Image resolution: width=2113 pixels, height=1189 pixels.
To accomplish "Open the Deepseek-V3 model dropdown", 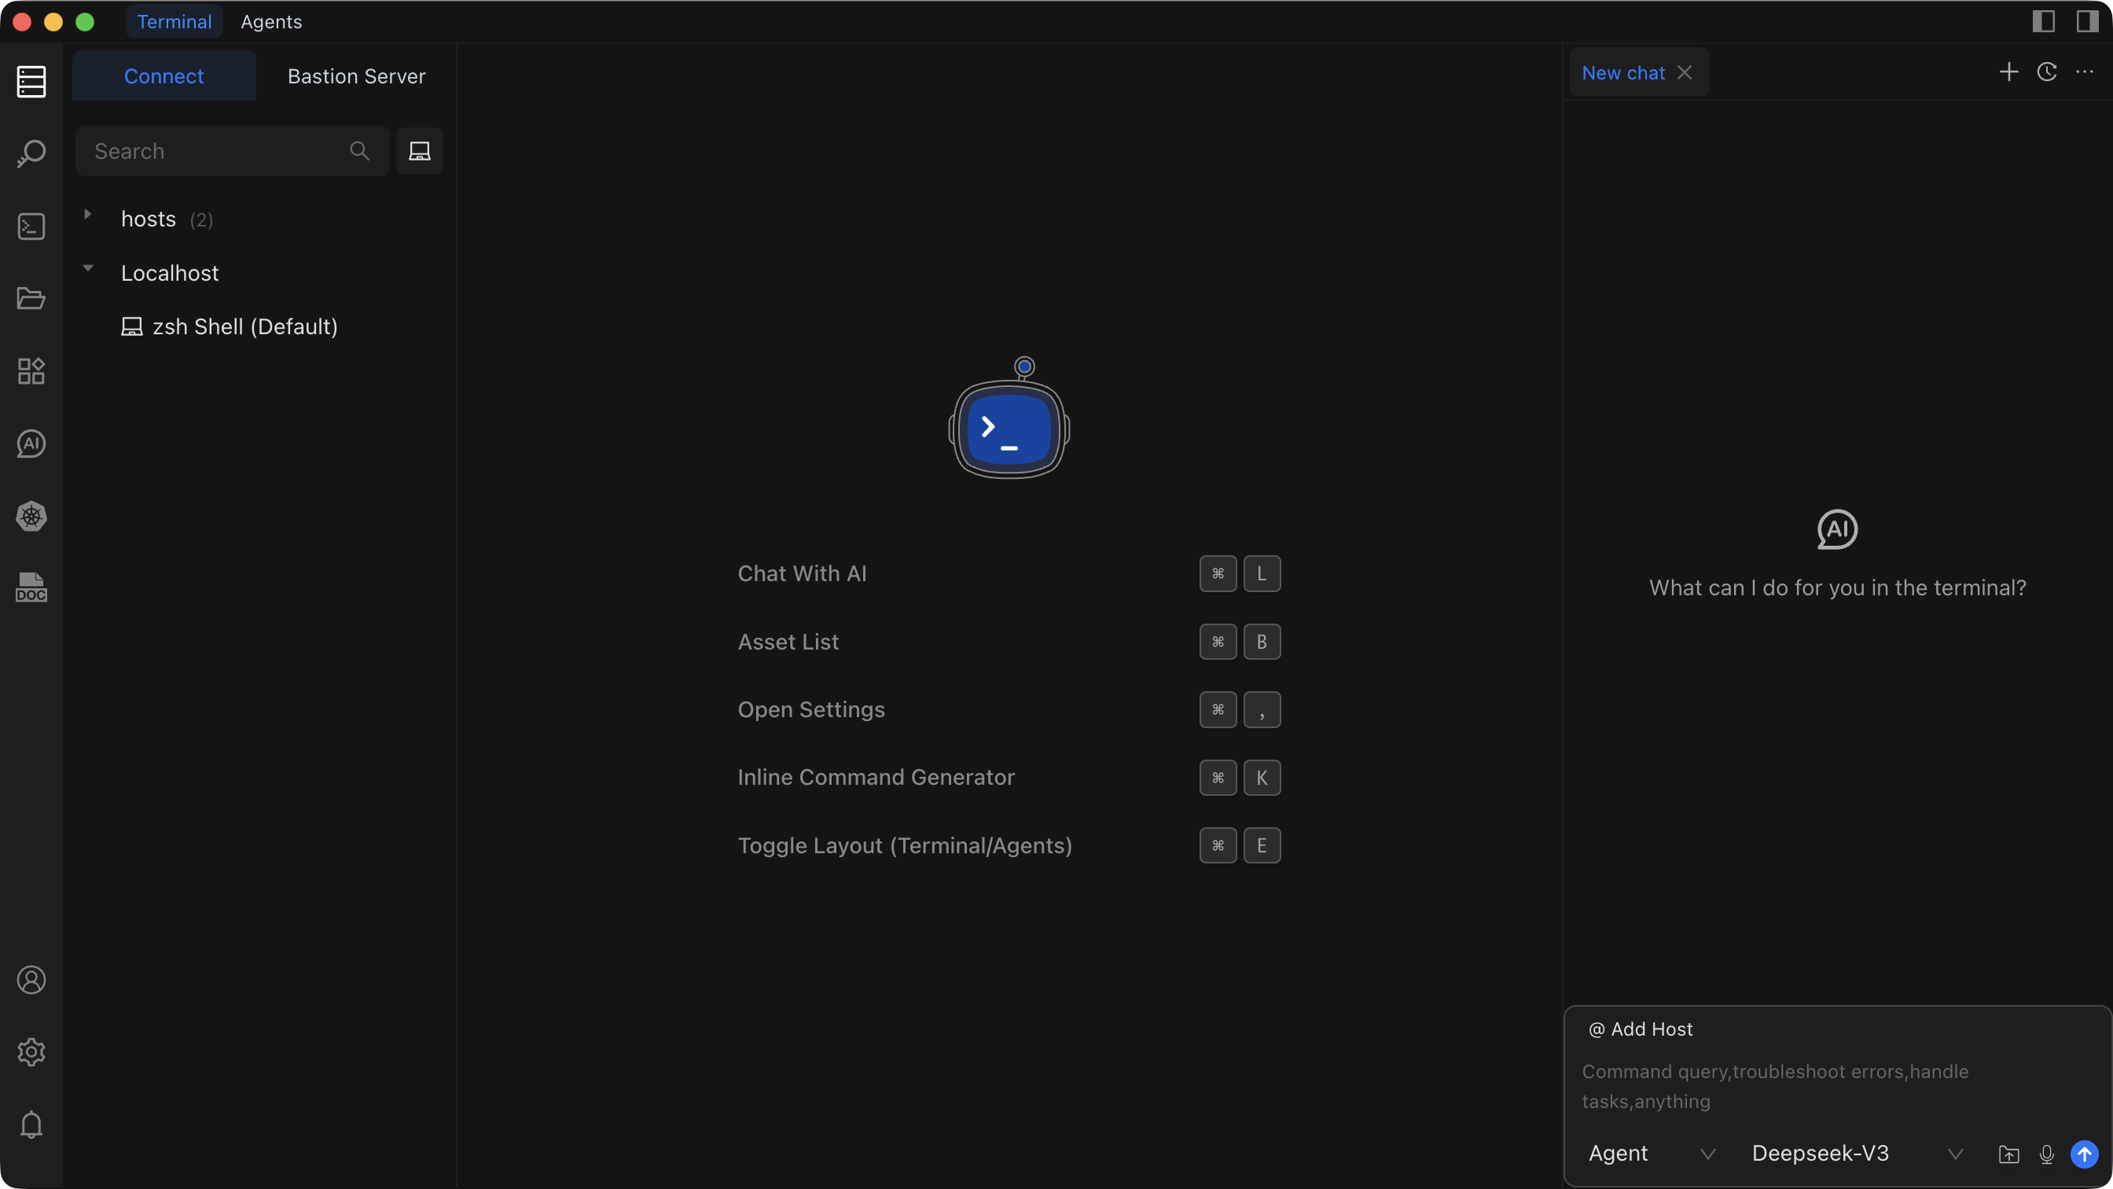I will click(x=1855, y=1153).
